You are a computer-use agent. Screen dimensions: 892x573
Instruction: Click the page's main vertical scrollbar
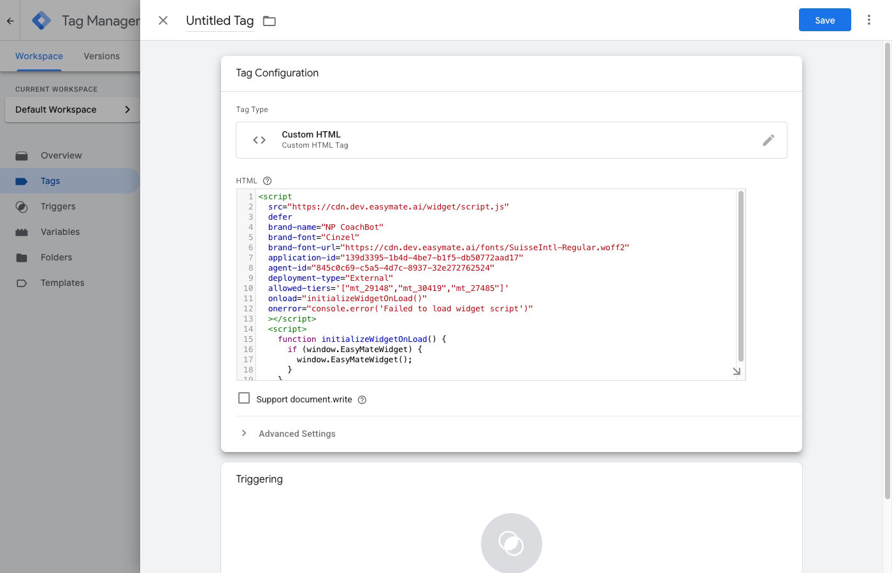tap(887, 271)
